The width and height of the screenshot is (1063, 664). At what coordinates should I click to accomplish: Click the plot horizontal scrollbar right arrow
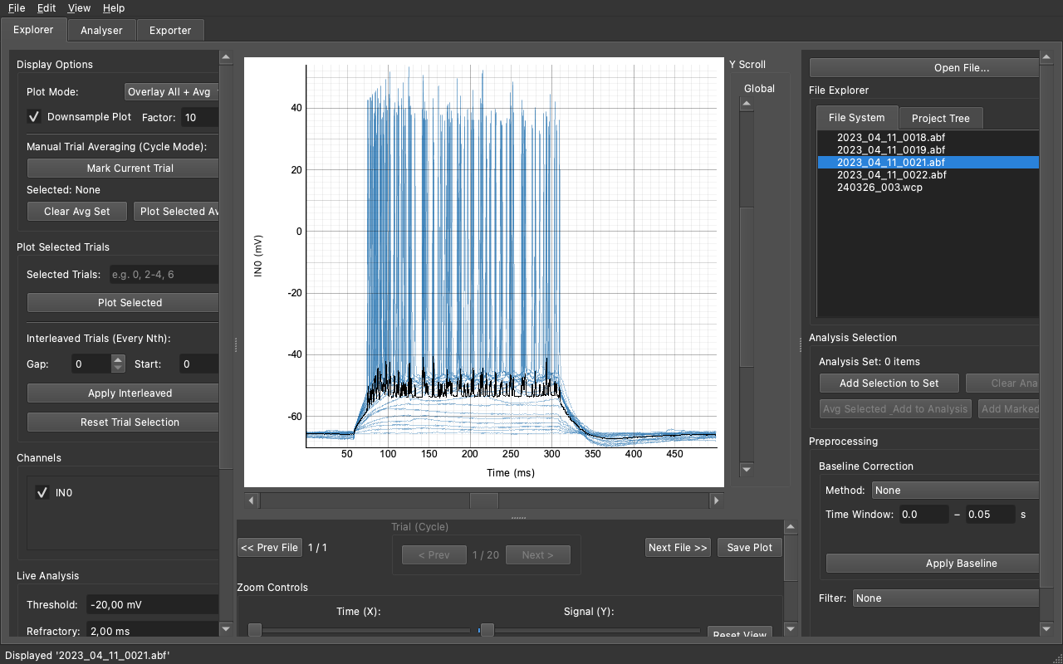pyautogui.click(x=716, y=500)
